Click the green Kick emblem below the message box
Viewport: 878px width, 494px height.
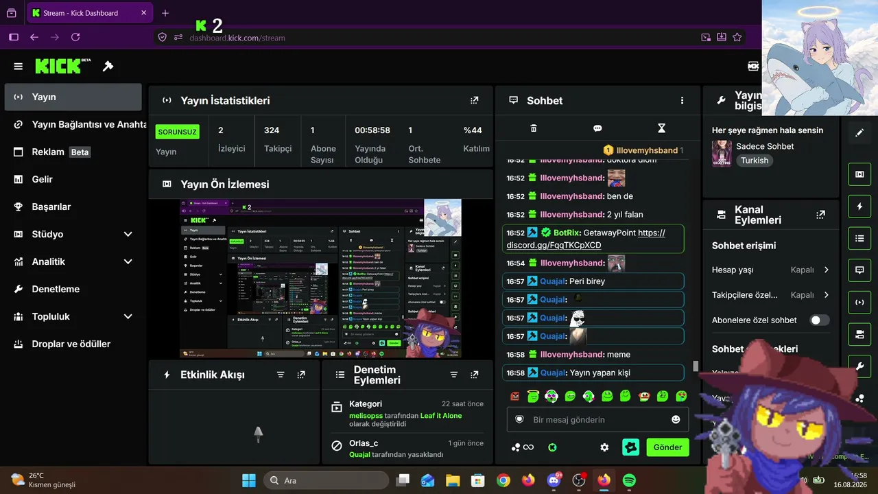coord(552,447)
